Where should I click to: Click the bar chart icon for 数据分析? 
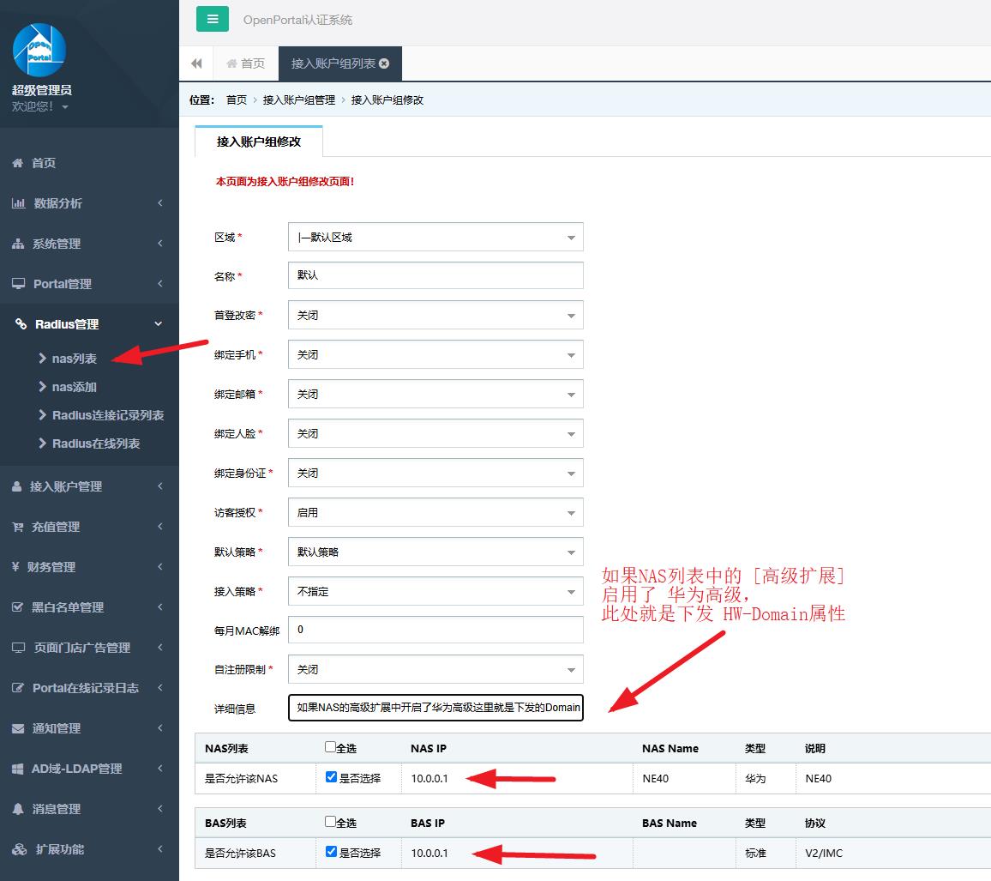click(18, 203)
